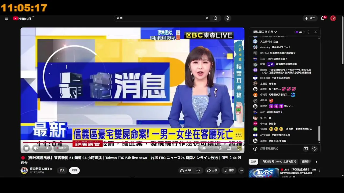Image resolution: width=344 pixels, height=193 pixels.
Task: Clear the search box text
Action: (207, 18)
